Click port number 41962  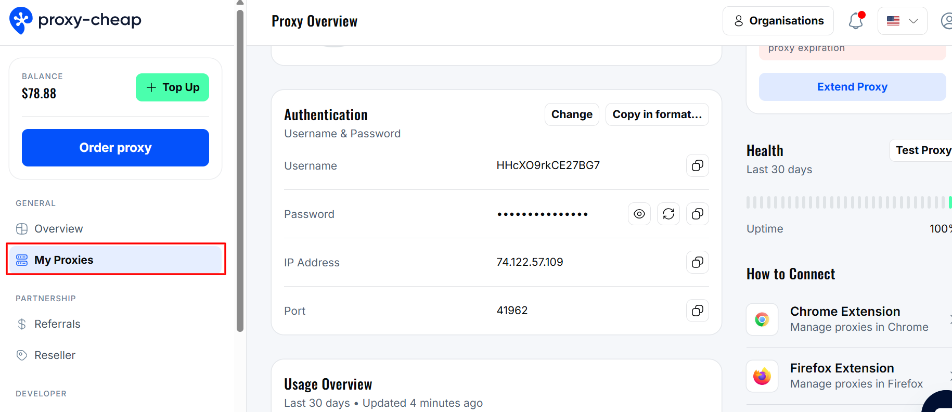click(x=512, y=311)
